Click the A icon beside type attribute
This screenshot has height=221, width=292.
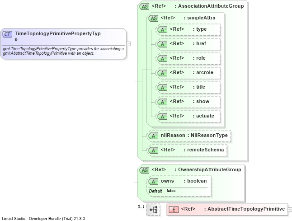pos(162,29)
